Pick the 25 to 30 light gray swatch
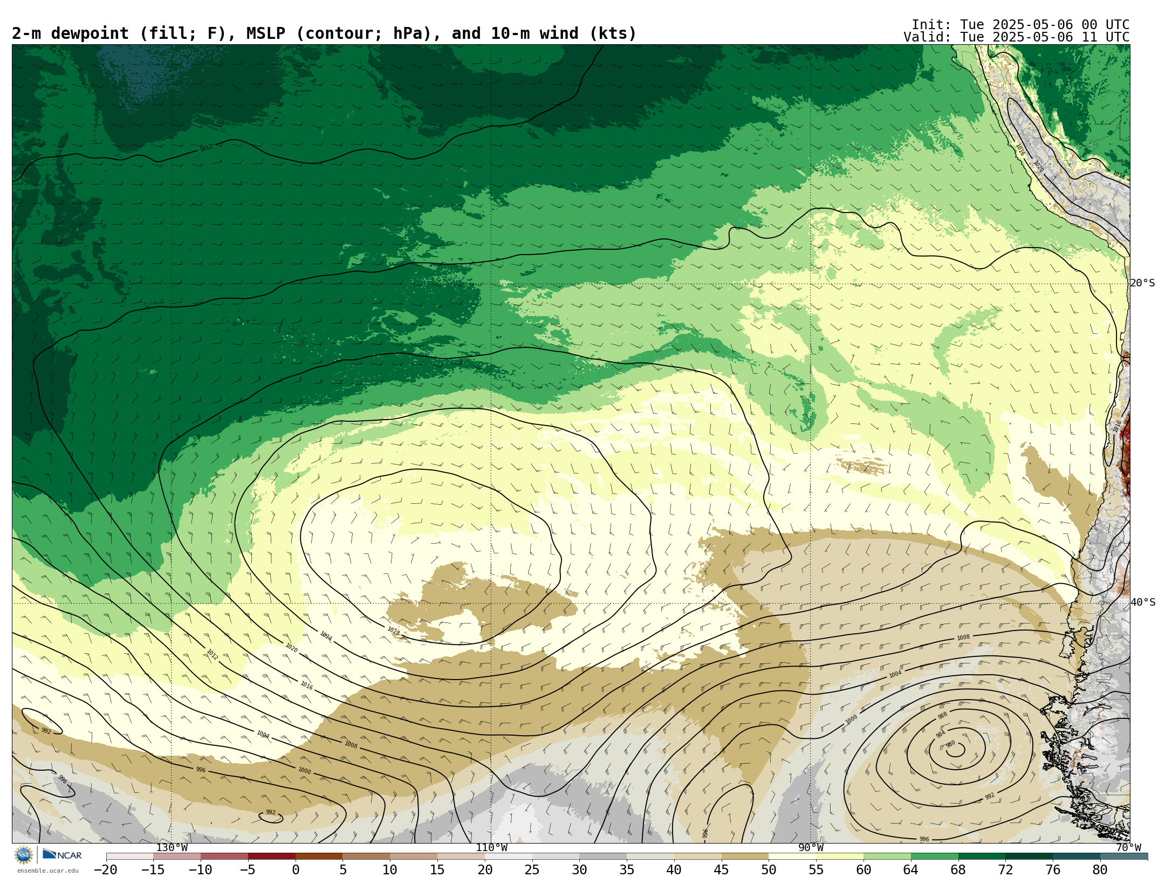1165x877 pixels. pos(556,857)
